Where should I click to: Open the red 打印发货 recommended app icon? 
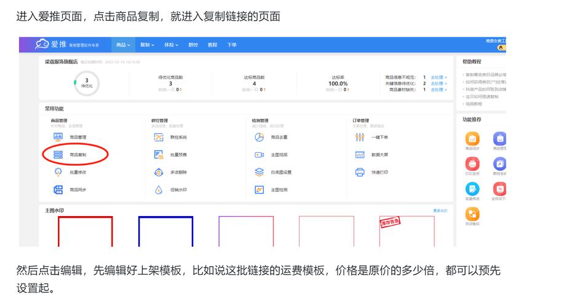coord(472,164)
